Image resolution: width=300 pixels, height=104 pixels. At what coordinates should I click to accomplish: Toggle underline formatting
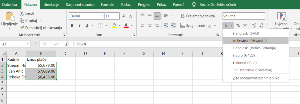pos(87,26)
